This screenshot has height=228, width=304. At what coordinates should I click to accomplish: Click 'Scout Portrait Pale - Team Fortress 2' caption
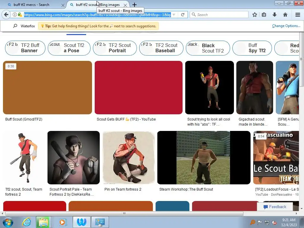(x=71, y=192)
